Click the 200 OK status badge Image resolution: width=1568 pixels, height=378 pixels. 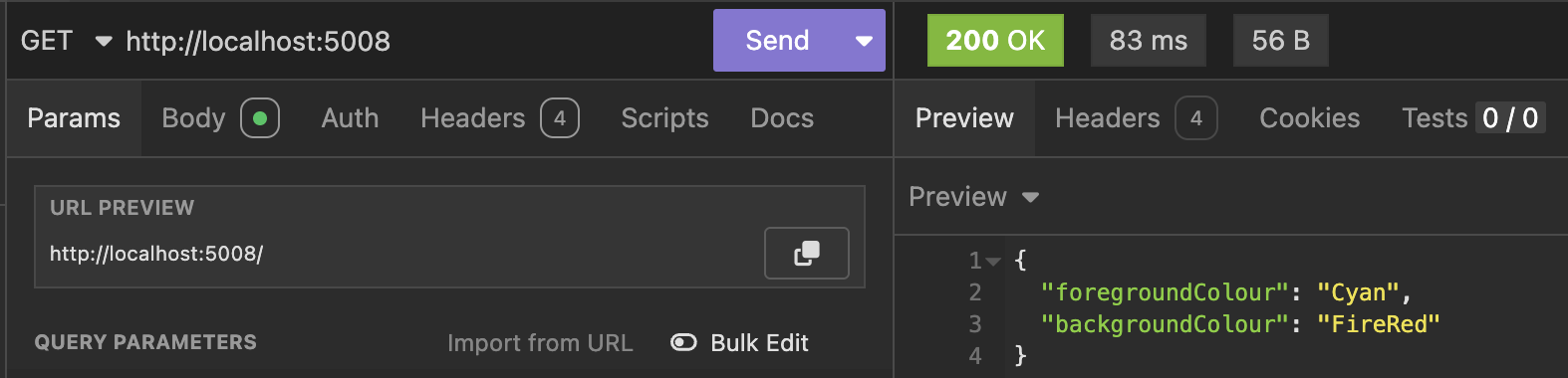coord(995,41)
